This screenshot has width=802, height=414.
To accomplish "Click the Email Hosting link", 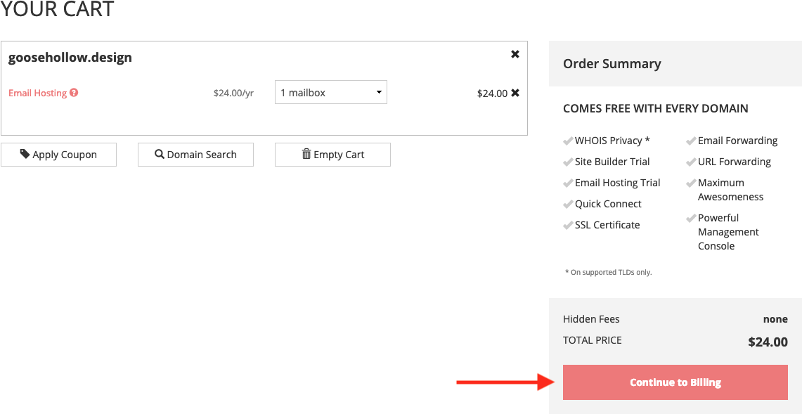I will [x=37, y=93].
